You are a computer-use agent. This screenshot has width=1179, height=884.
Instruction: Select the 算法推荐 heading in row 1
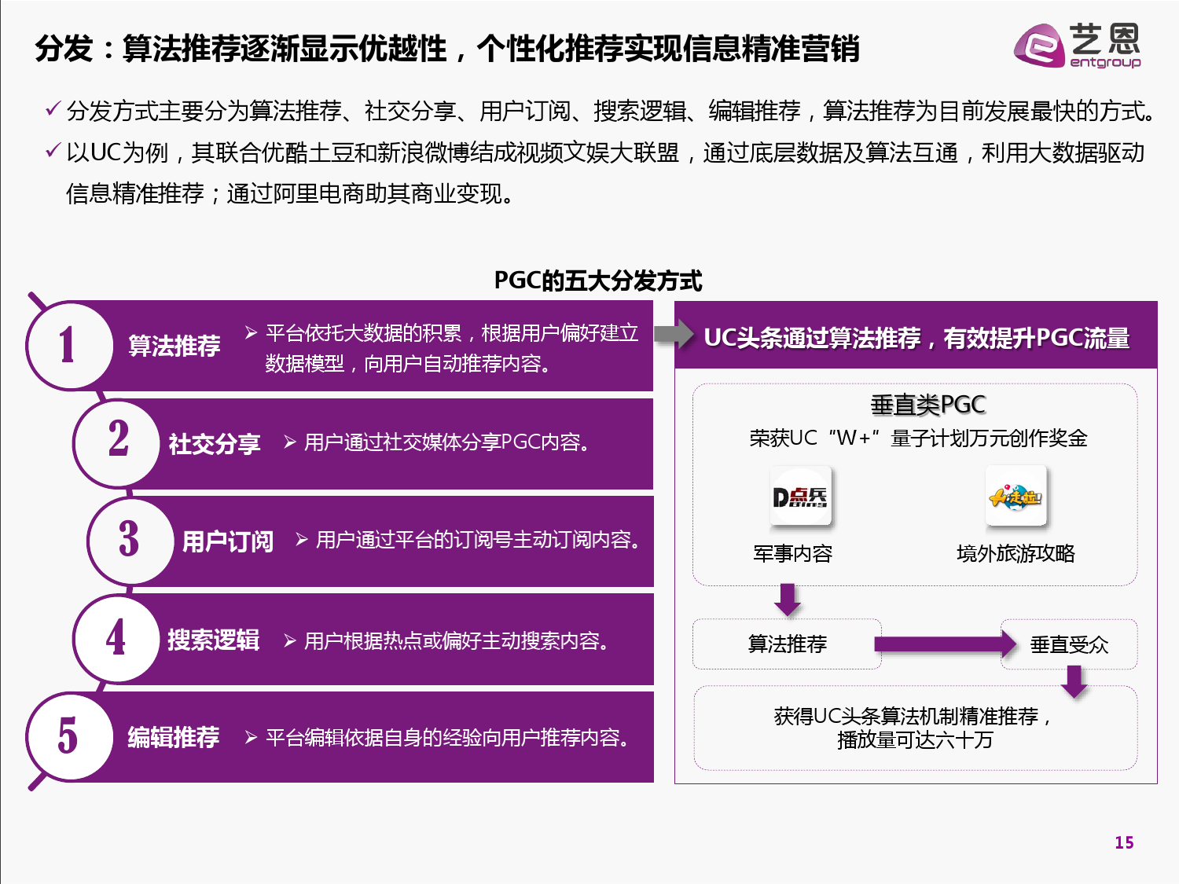click(174, 346)
